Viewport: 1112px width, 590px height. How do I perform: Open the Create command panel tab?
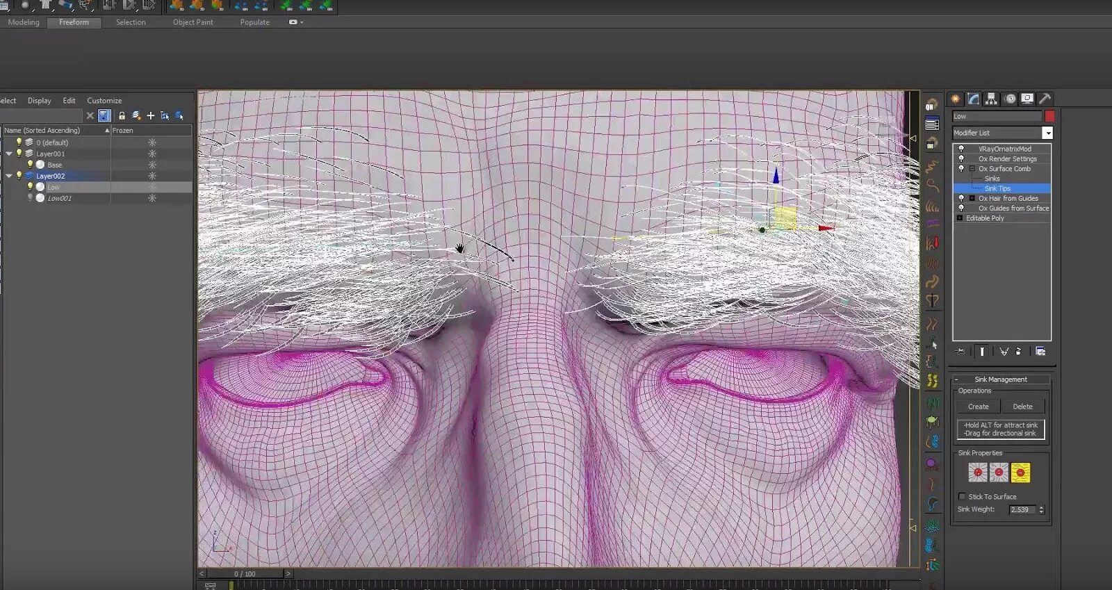coord(956,99)
